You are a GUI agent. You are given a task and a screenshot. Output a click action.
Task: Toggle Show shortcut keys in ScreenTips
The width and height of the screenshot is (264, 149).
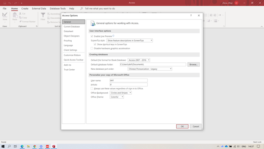[95, 44]
